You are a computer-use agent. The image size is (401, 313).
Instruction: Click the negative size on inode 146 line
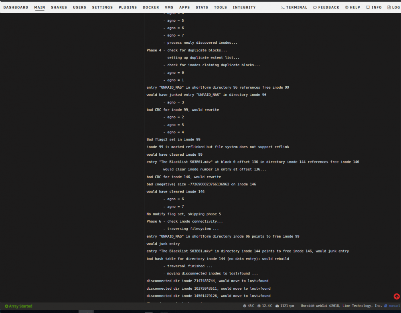coord(201,184)
